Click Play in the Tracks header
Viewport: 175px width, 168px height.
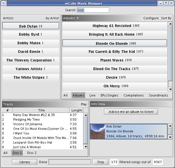pos(84,104)
